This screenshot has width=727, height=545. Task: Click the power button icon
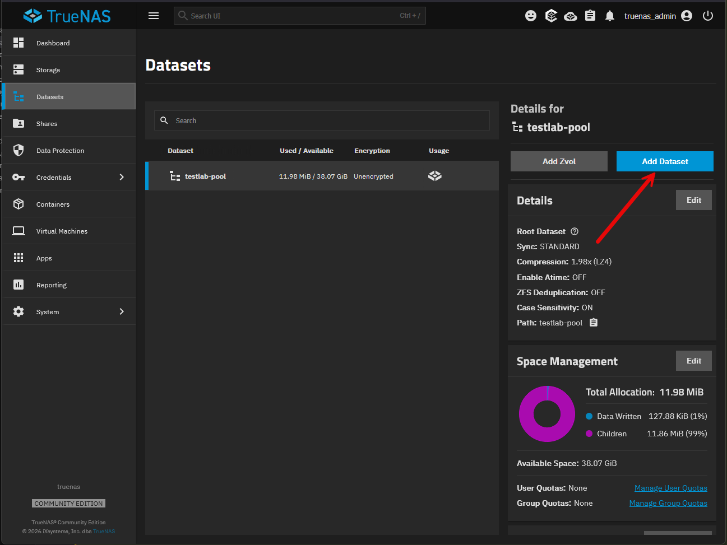click(708, 16)
